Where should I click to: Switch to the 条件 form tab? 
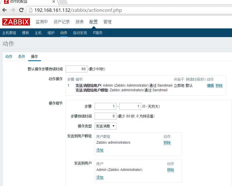pyautogui.click(x=21, y=56)
